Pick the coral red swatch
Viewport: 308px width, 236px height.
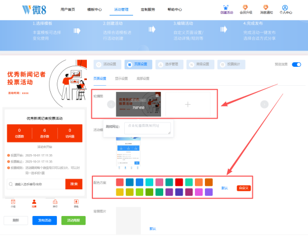[120, 182]
